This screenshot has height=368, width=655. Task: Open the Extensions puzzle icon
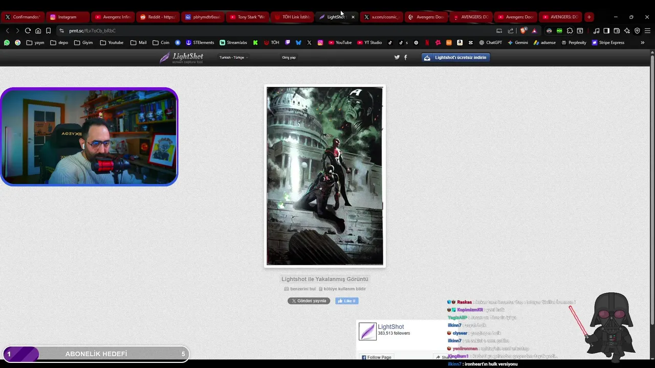click(570, 31)
